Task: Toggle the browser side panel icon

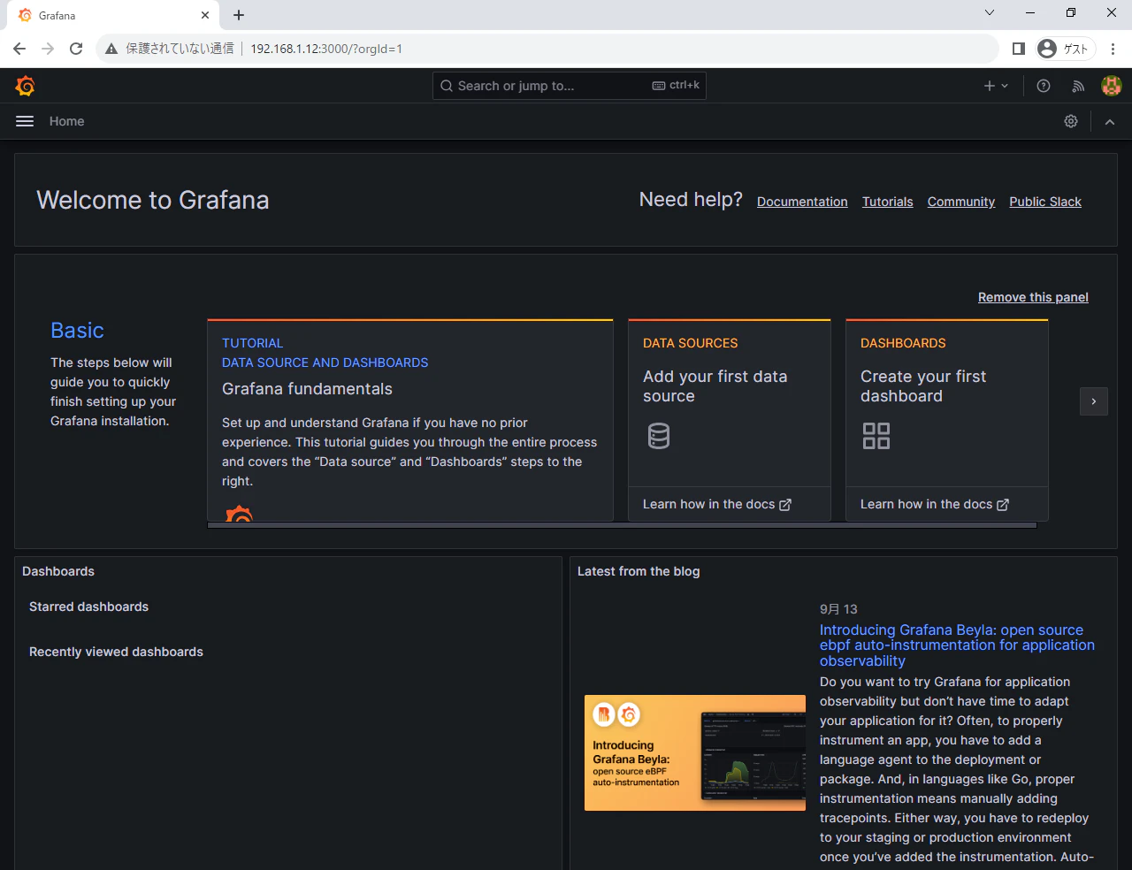Action: point(1019,49)
